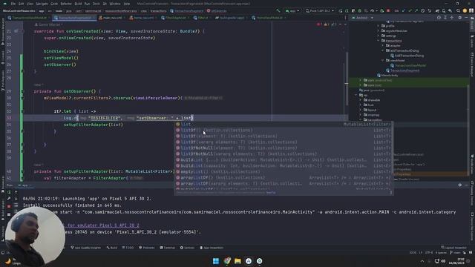Click line 33 in the editor gutter
475x267 pixels.
tap(8, 118)
